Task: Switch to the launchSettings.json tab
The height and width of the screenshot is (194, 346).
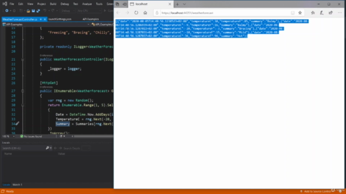Action: click(x=60, y=19)
